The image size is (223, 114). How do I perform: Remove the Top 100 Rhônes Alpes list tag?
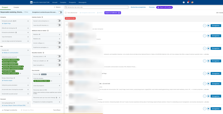tap(49, 81)
